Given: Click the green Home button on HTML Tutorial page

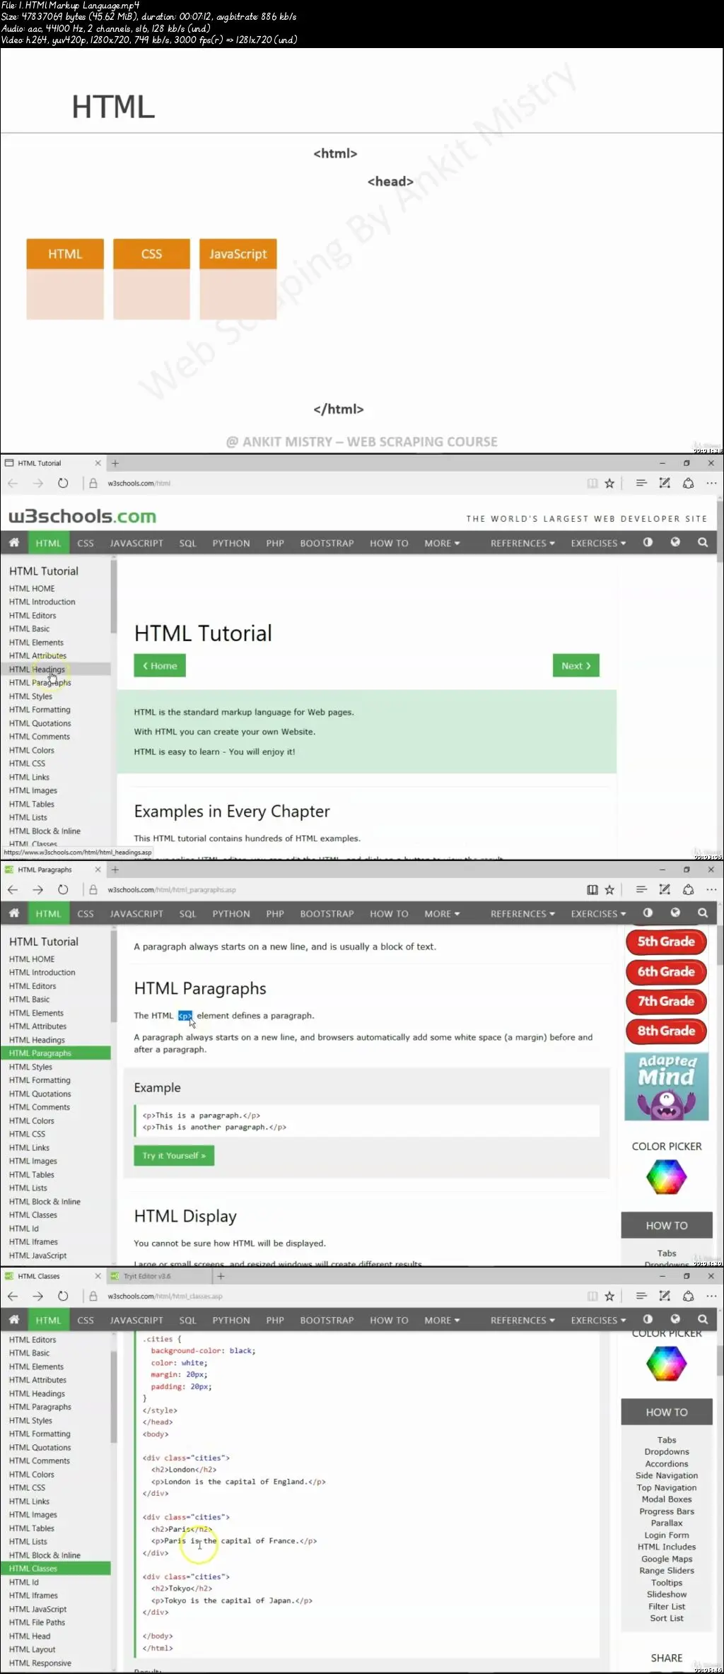Looking at the screenshot, I should pyautogui.click(x=160, y=665).
